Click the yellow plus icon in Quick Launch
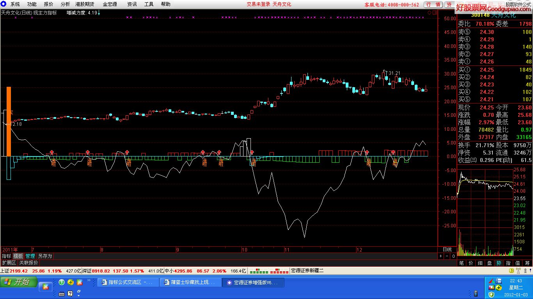The width and height of the screenshot is (533, 299). coord(71,282)
